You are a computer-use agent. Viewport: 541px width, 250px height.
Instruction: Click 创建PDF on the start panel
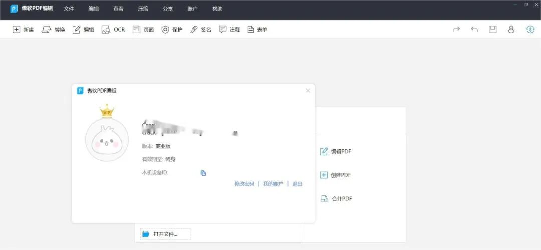[335, 175]
